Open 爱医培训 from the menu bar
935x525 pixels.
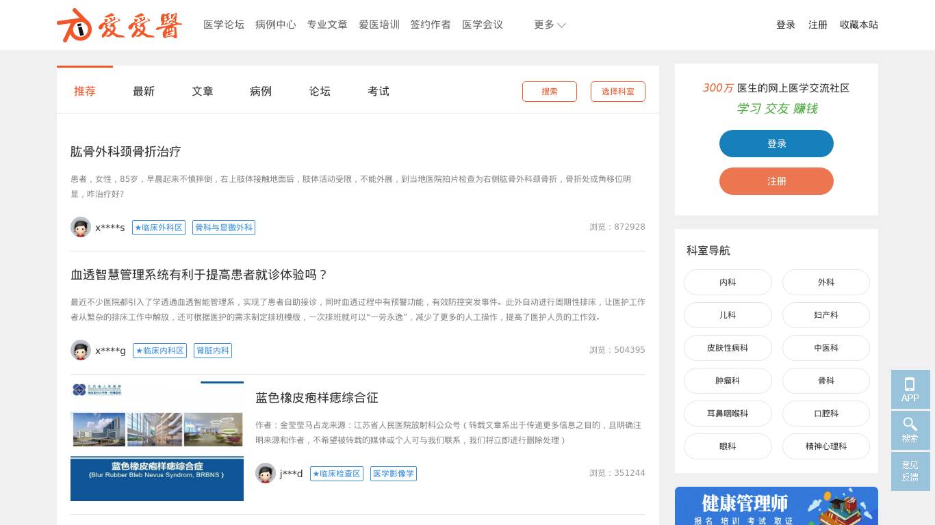click(x=379, y=25)
